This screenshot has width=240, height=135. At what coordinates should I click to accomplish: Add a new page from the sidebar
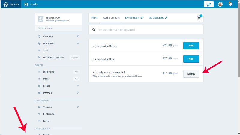[76, 79]
